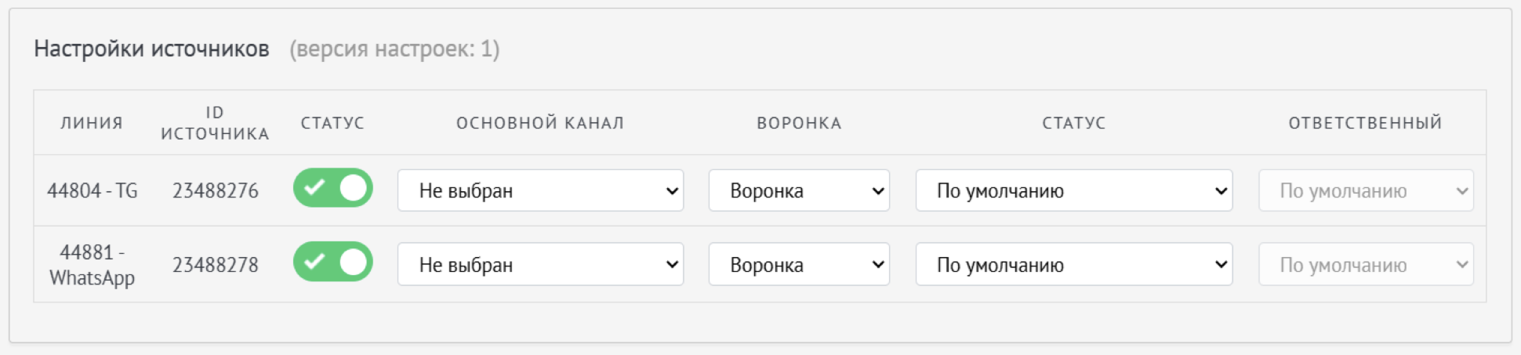Expand the WhatsApp row По умолчанию status dropdown
Image resolution: width=1521 pixels, height=355 pixels.
(x=1073, y=265)
